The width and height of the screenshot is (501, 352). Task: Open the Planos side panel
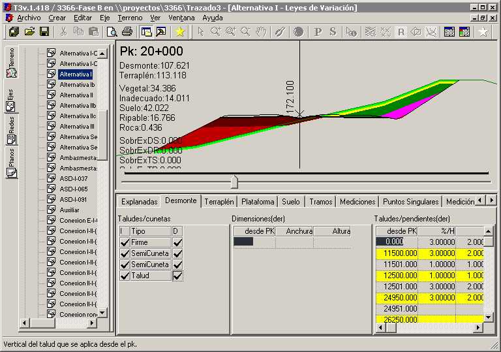[11, 163]
